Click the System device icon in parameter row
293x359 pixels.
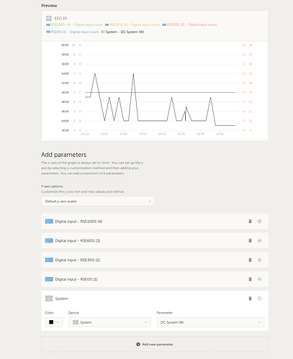click(49, 299)
